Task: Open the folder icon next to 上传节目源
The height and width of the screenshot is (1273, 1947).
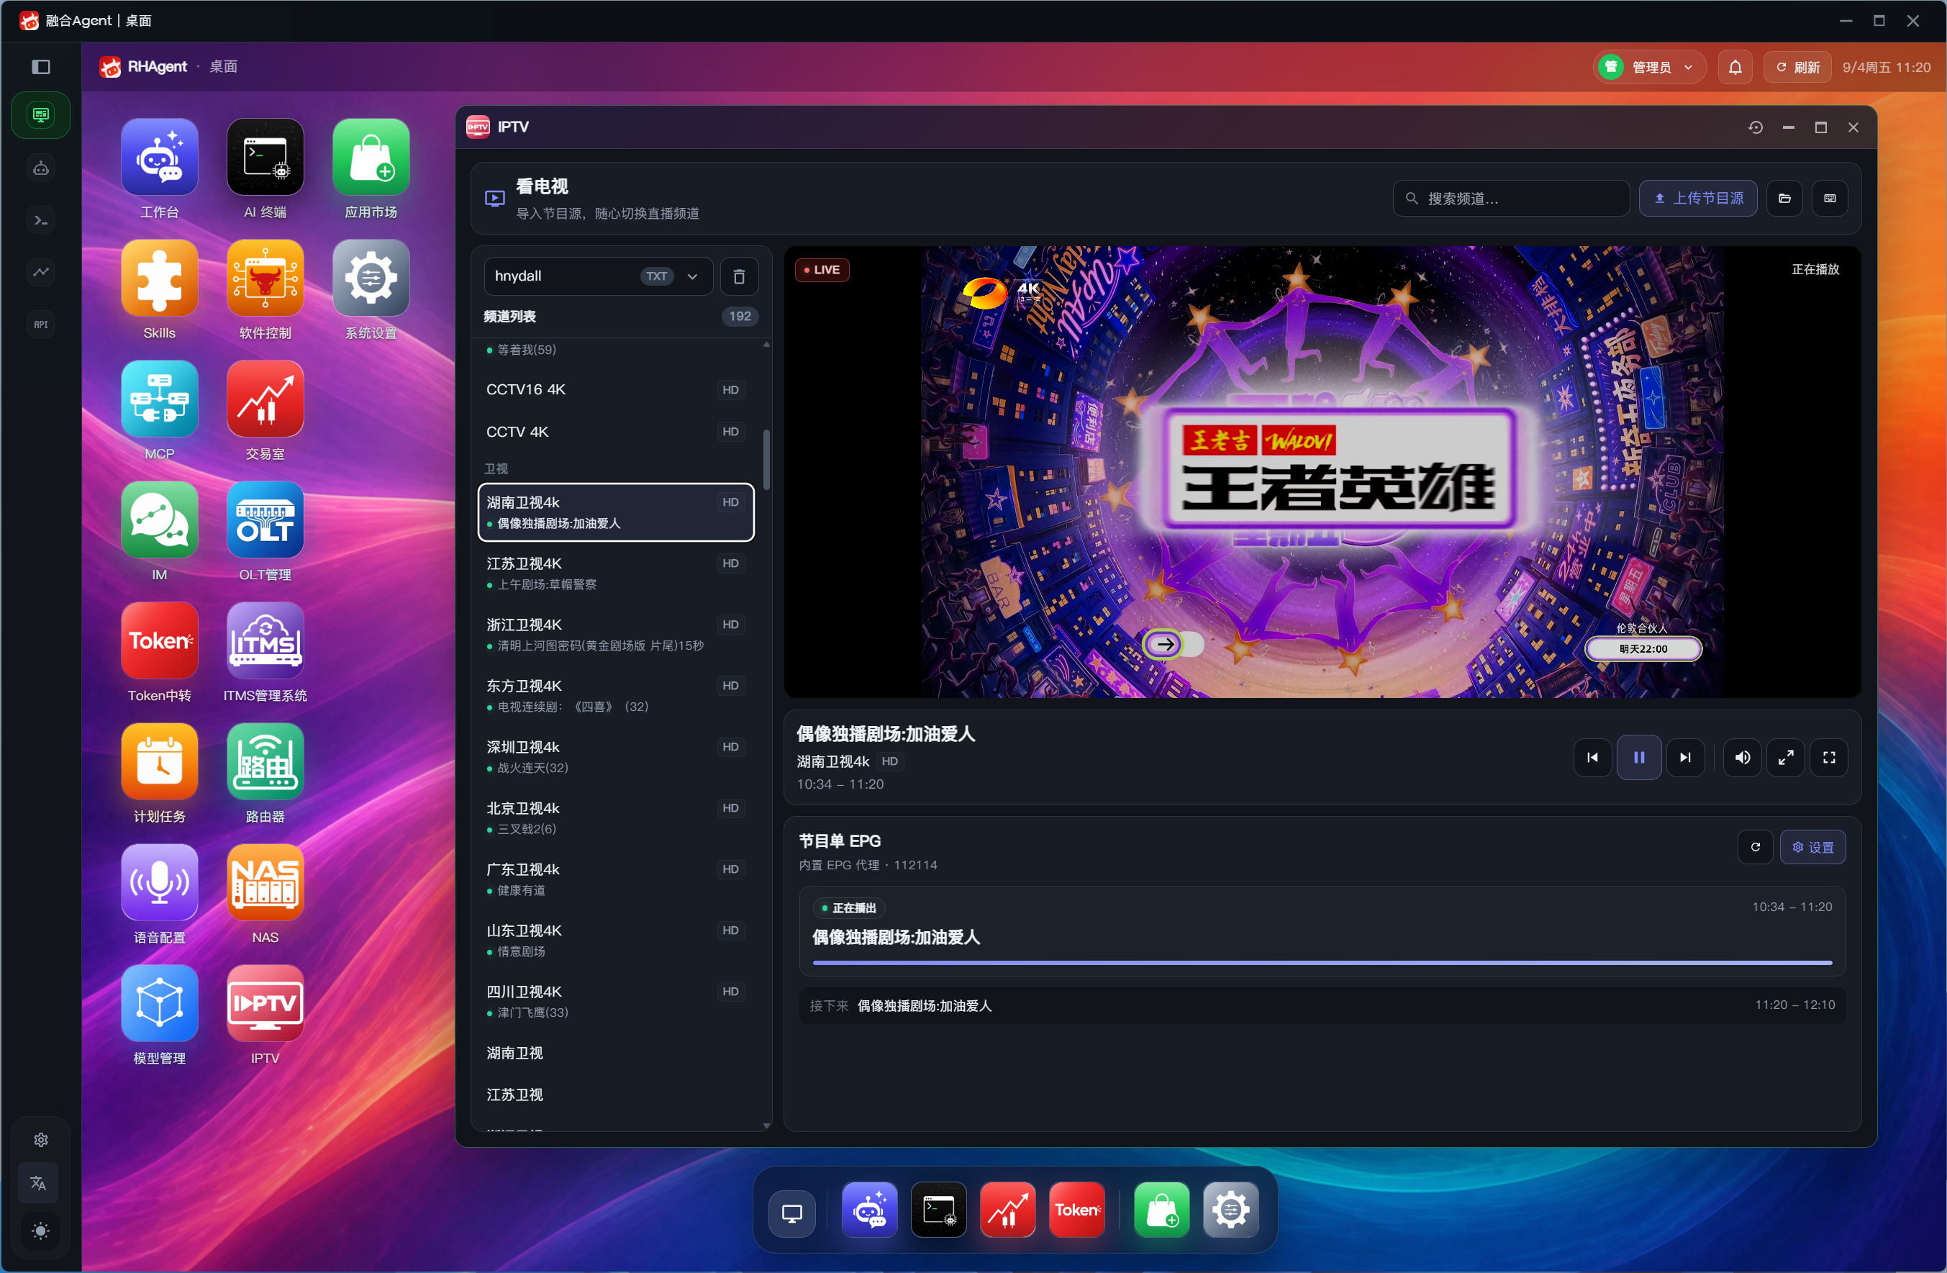Action: pyautogui.click(x=1785, y=198)
